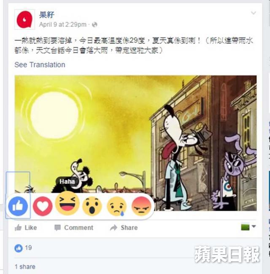Pick the Haha laughing reaction
Viewport: 270px width, 274px height.
coord(67,203)
